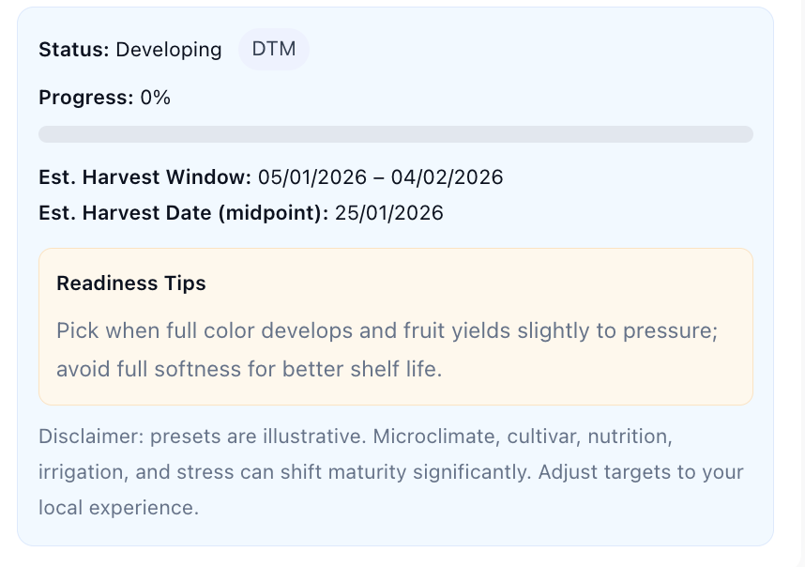
Task: Click the Est. Harvest Window label
Action: point(144,177)
